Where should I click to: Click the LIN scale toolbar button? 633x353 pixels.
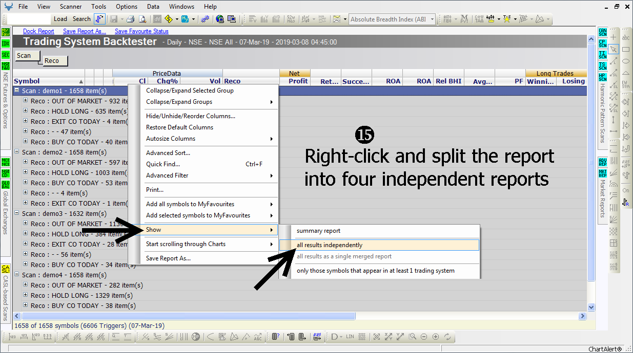coord(350,337)
